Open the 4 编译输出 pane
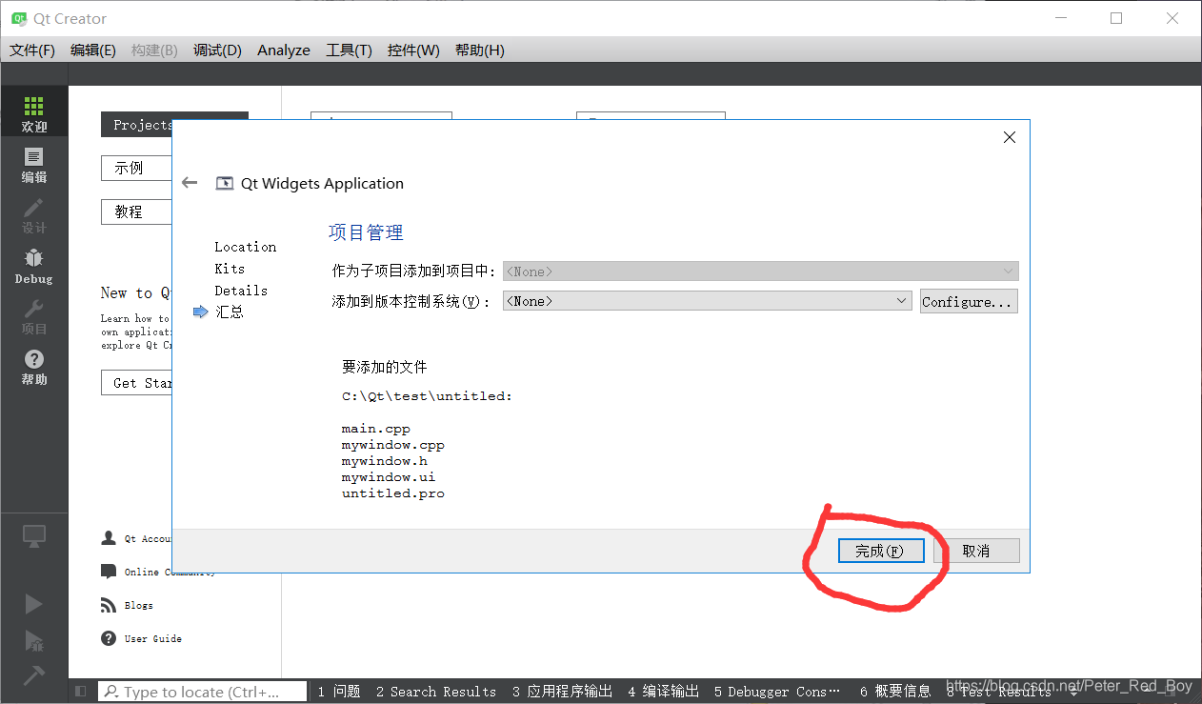Screen dimensions: 1202x704 coord(664,692)
